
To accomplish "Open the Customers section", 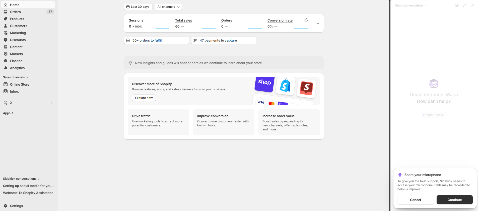I will (x=28, y=26).
